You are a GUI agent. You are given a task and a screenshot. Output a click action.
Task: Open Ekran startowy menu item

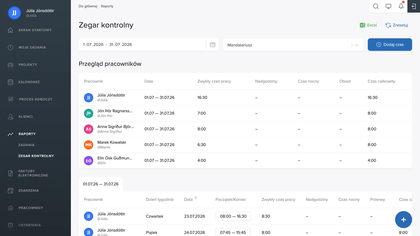click(x=35, y=30)
